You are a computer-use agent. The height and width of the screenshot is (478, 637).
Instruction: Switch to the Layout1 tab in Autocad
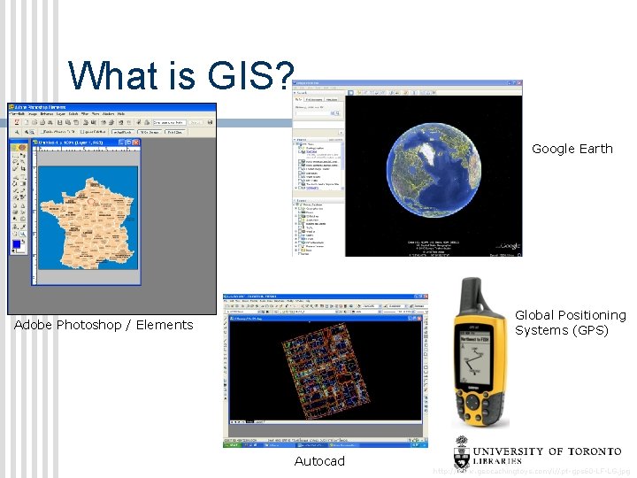pyautogui.click(x=258, y=422)
